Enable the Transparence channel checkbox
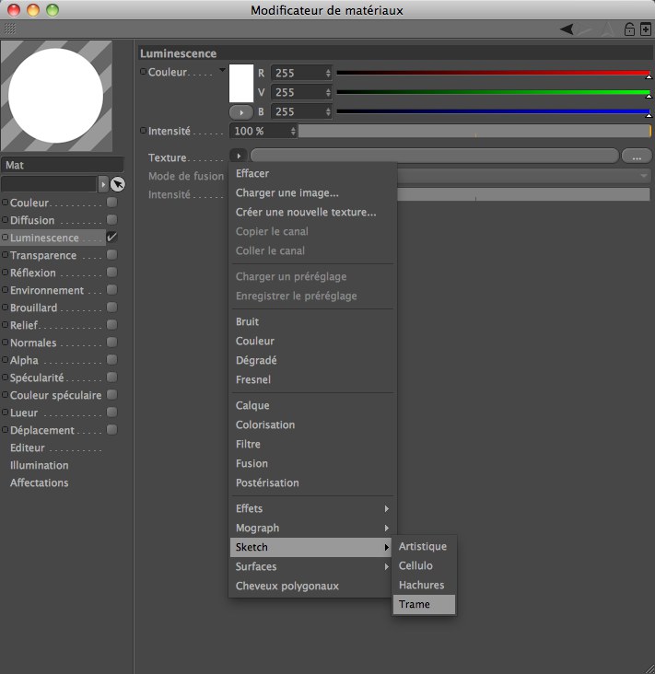The height and width of the screenshot is (674, 655). (x=111, y=256)
